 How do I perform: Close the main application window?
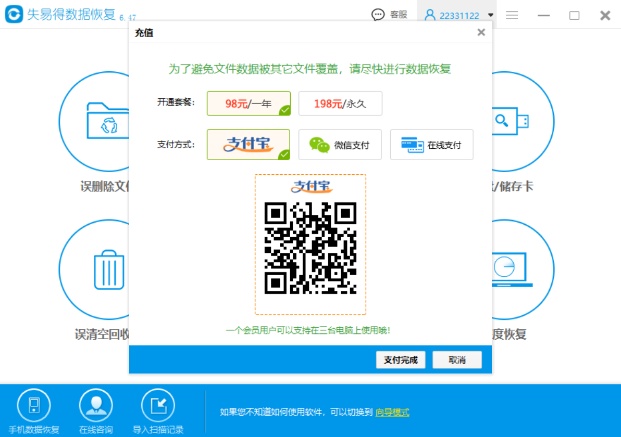click(605, 15)
